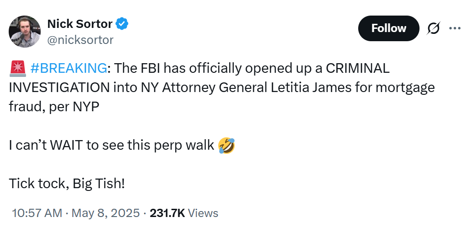Click the 'Tick tock, Big Tish!' line
Screen dimensions: 468x228
66,184
